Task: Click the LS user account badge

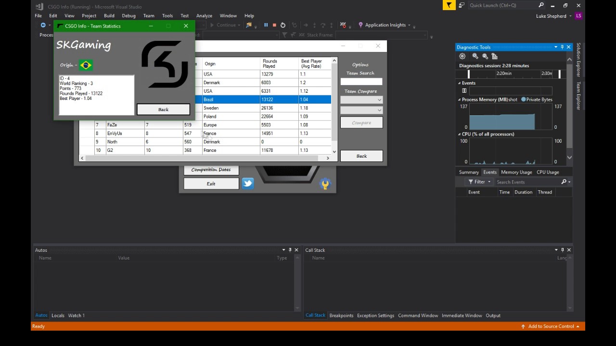Action: tap(578, 16)
